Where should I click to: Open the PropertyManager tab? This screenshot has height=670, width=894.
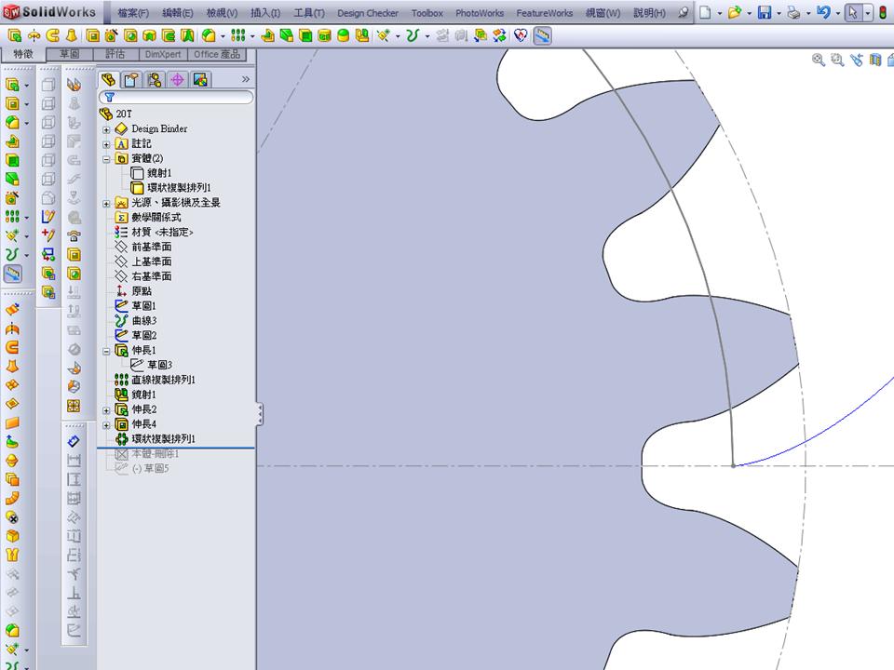pos(131,79)
